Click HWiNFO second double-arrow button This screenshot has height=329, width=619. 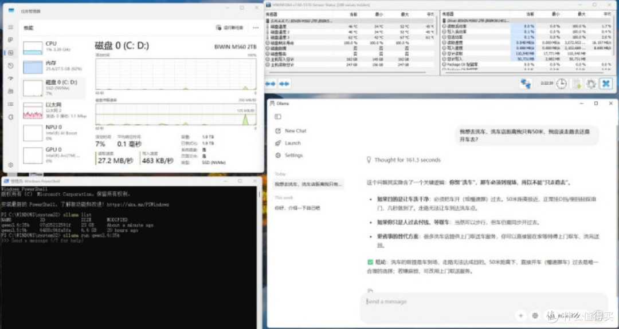pyautogui.click(x=284, y=84)
